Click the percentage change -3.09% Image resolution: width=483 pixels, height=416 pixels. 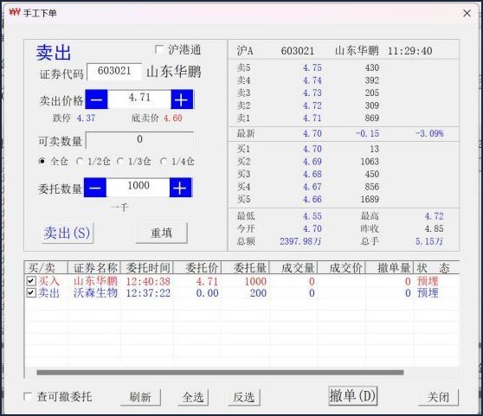429,133
